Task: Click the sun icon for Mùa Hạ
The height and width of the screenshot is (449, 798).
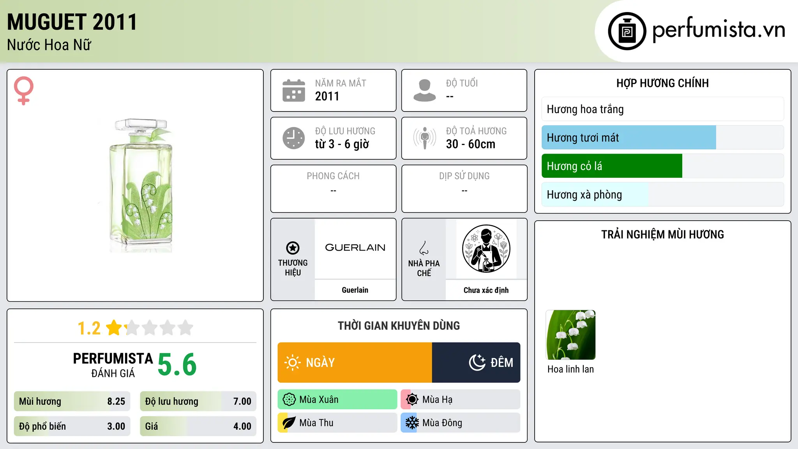Action: [412, 400]
